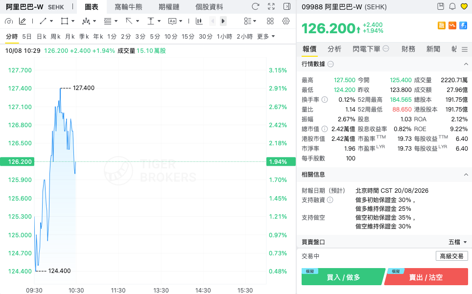Click the orange short-selling badge icon
The image size is (472, 294).
pos(452,25)
